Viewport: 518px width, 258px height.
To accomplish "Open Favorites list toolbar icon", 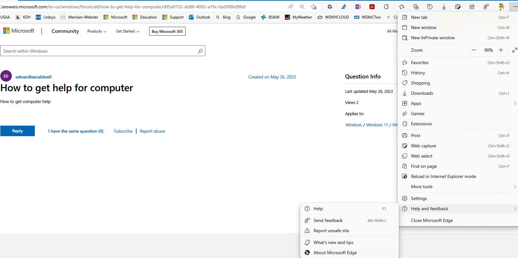I will (402, 7).
